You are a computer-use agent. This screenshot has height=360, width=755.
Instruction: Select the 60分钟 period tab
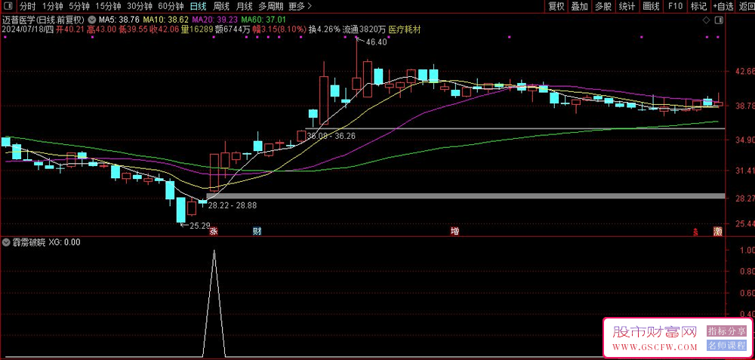point(171,6)
